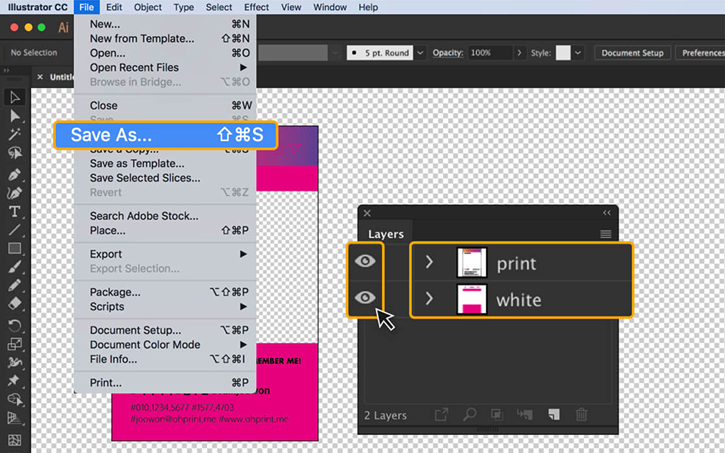Click the Preferences button
This screenshot has height=453, width=725.
coord(702,53)
